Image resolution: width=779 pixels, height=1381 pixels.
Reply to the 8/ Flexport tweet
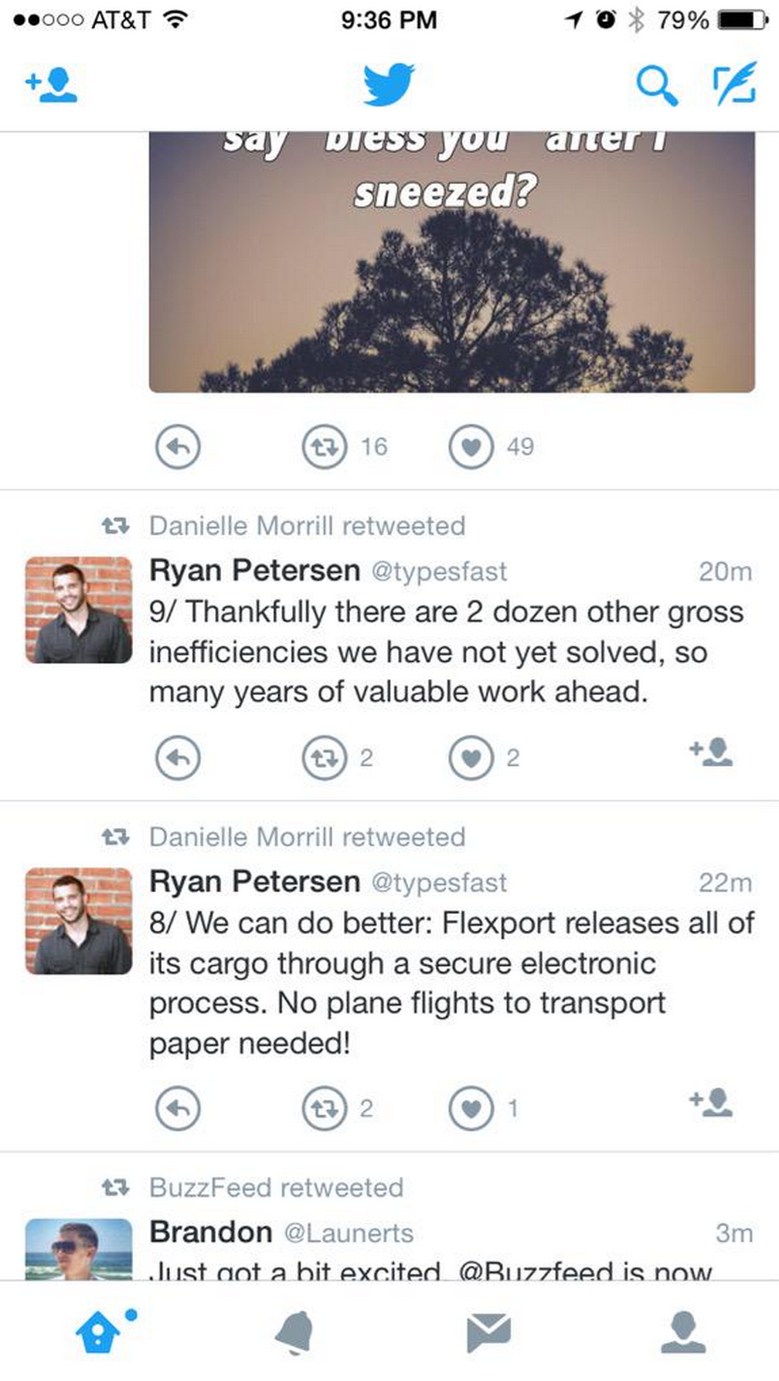click(x=178, y=1109)
